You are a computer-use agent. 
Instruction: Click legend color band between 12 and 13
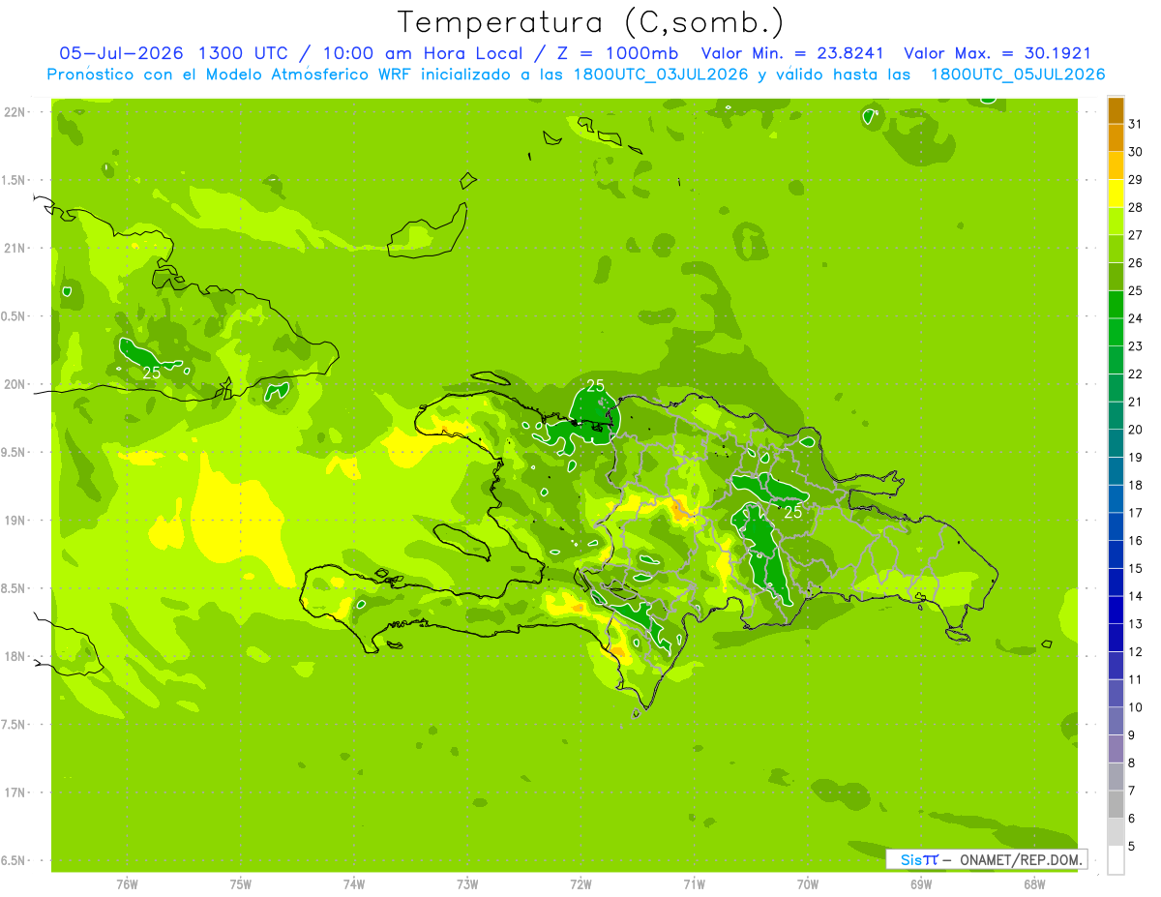point(1116,639)
